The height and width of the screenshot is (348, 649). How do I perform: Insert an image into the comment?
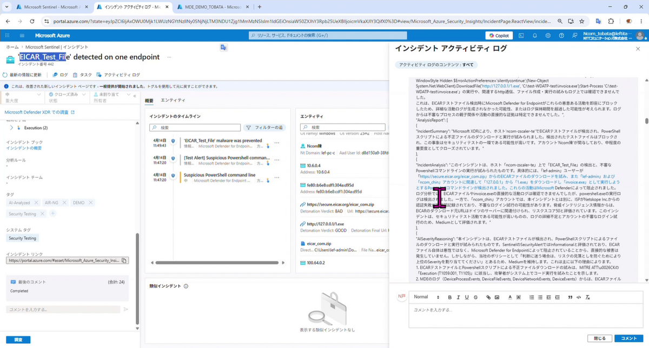tap(497, 297)
